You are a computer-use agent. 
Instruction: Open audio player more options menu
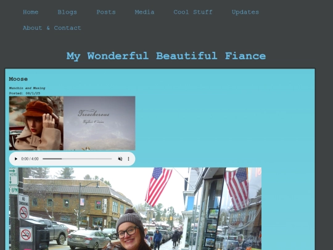[x=128, y=159]
